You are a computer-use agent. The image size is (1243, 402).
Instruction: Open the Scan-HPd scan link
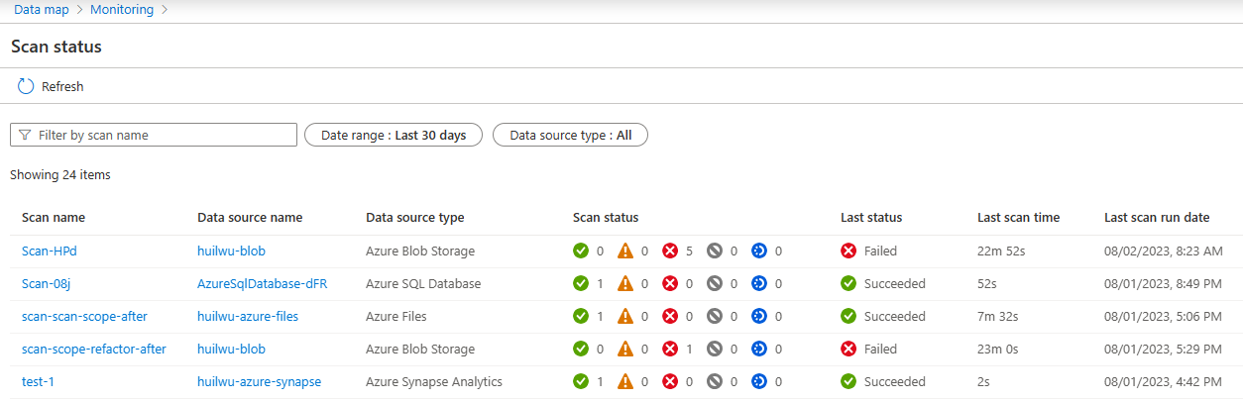coord(50,251)
